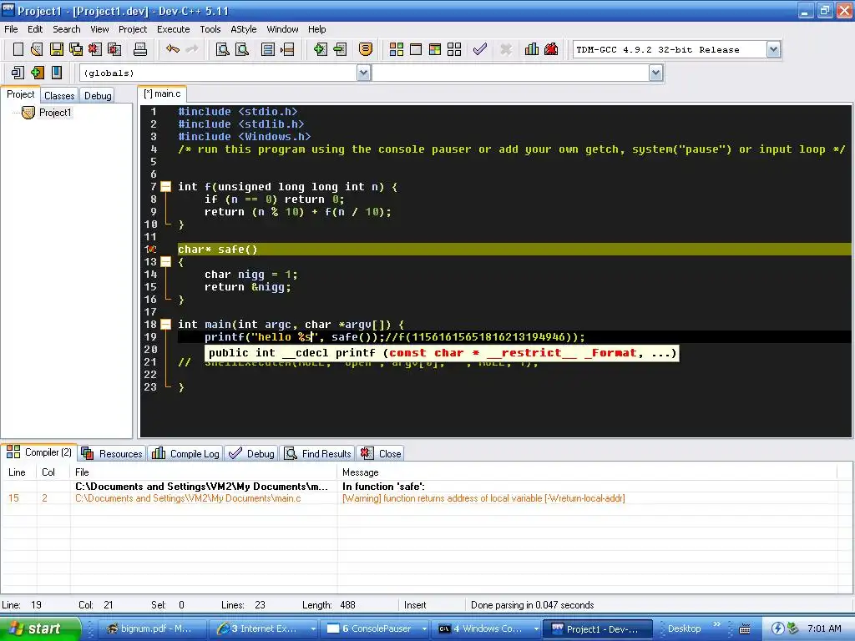Viewport: 855px width, 641px height.
Task: Expand the Windows Command taskbar group arrow
Action: [x=536, y=628]
